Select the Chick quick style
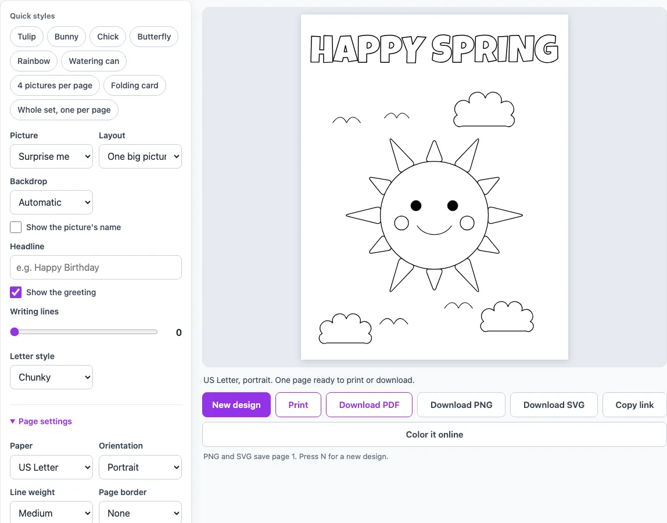 (x=107, y=37)
